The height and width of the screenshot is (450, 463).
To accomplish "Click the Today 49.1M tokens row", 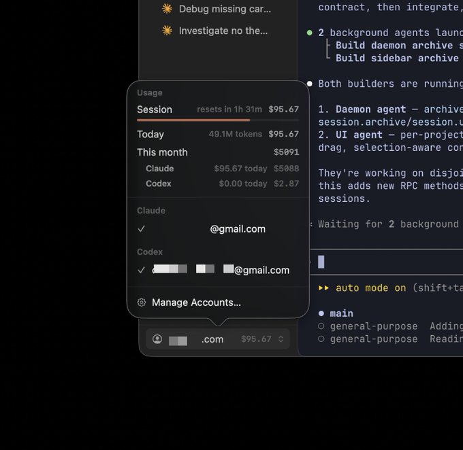I will tap(218, 134).
